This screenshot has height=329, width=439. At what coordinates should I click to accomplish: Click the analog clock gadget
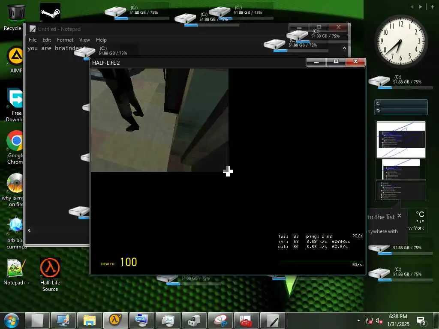401,41
